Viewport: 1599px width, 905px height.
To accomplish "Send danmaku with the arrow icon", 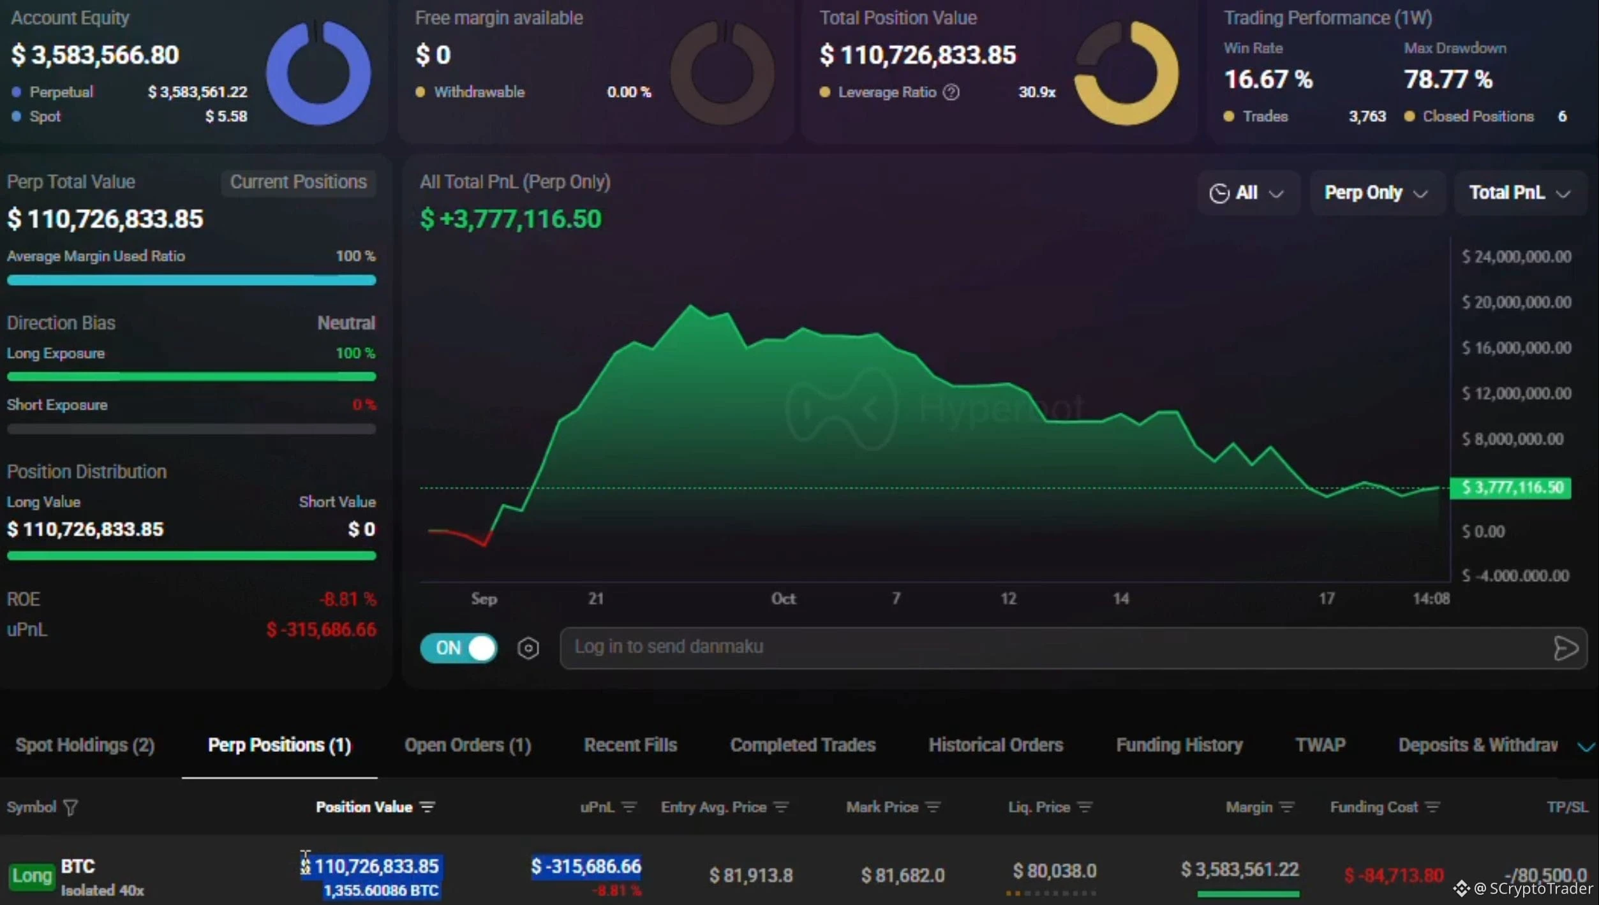I will [1566, 648].
